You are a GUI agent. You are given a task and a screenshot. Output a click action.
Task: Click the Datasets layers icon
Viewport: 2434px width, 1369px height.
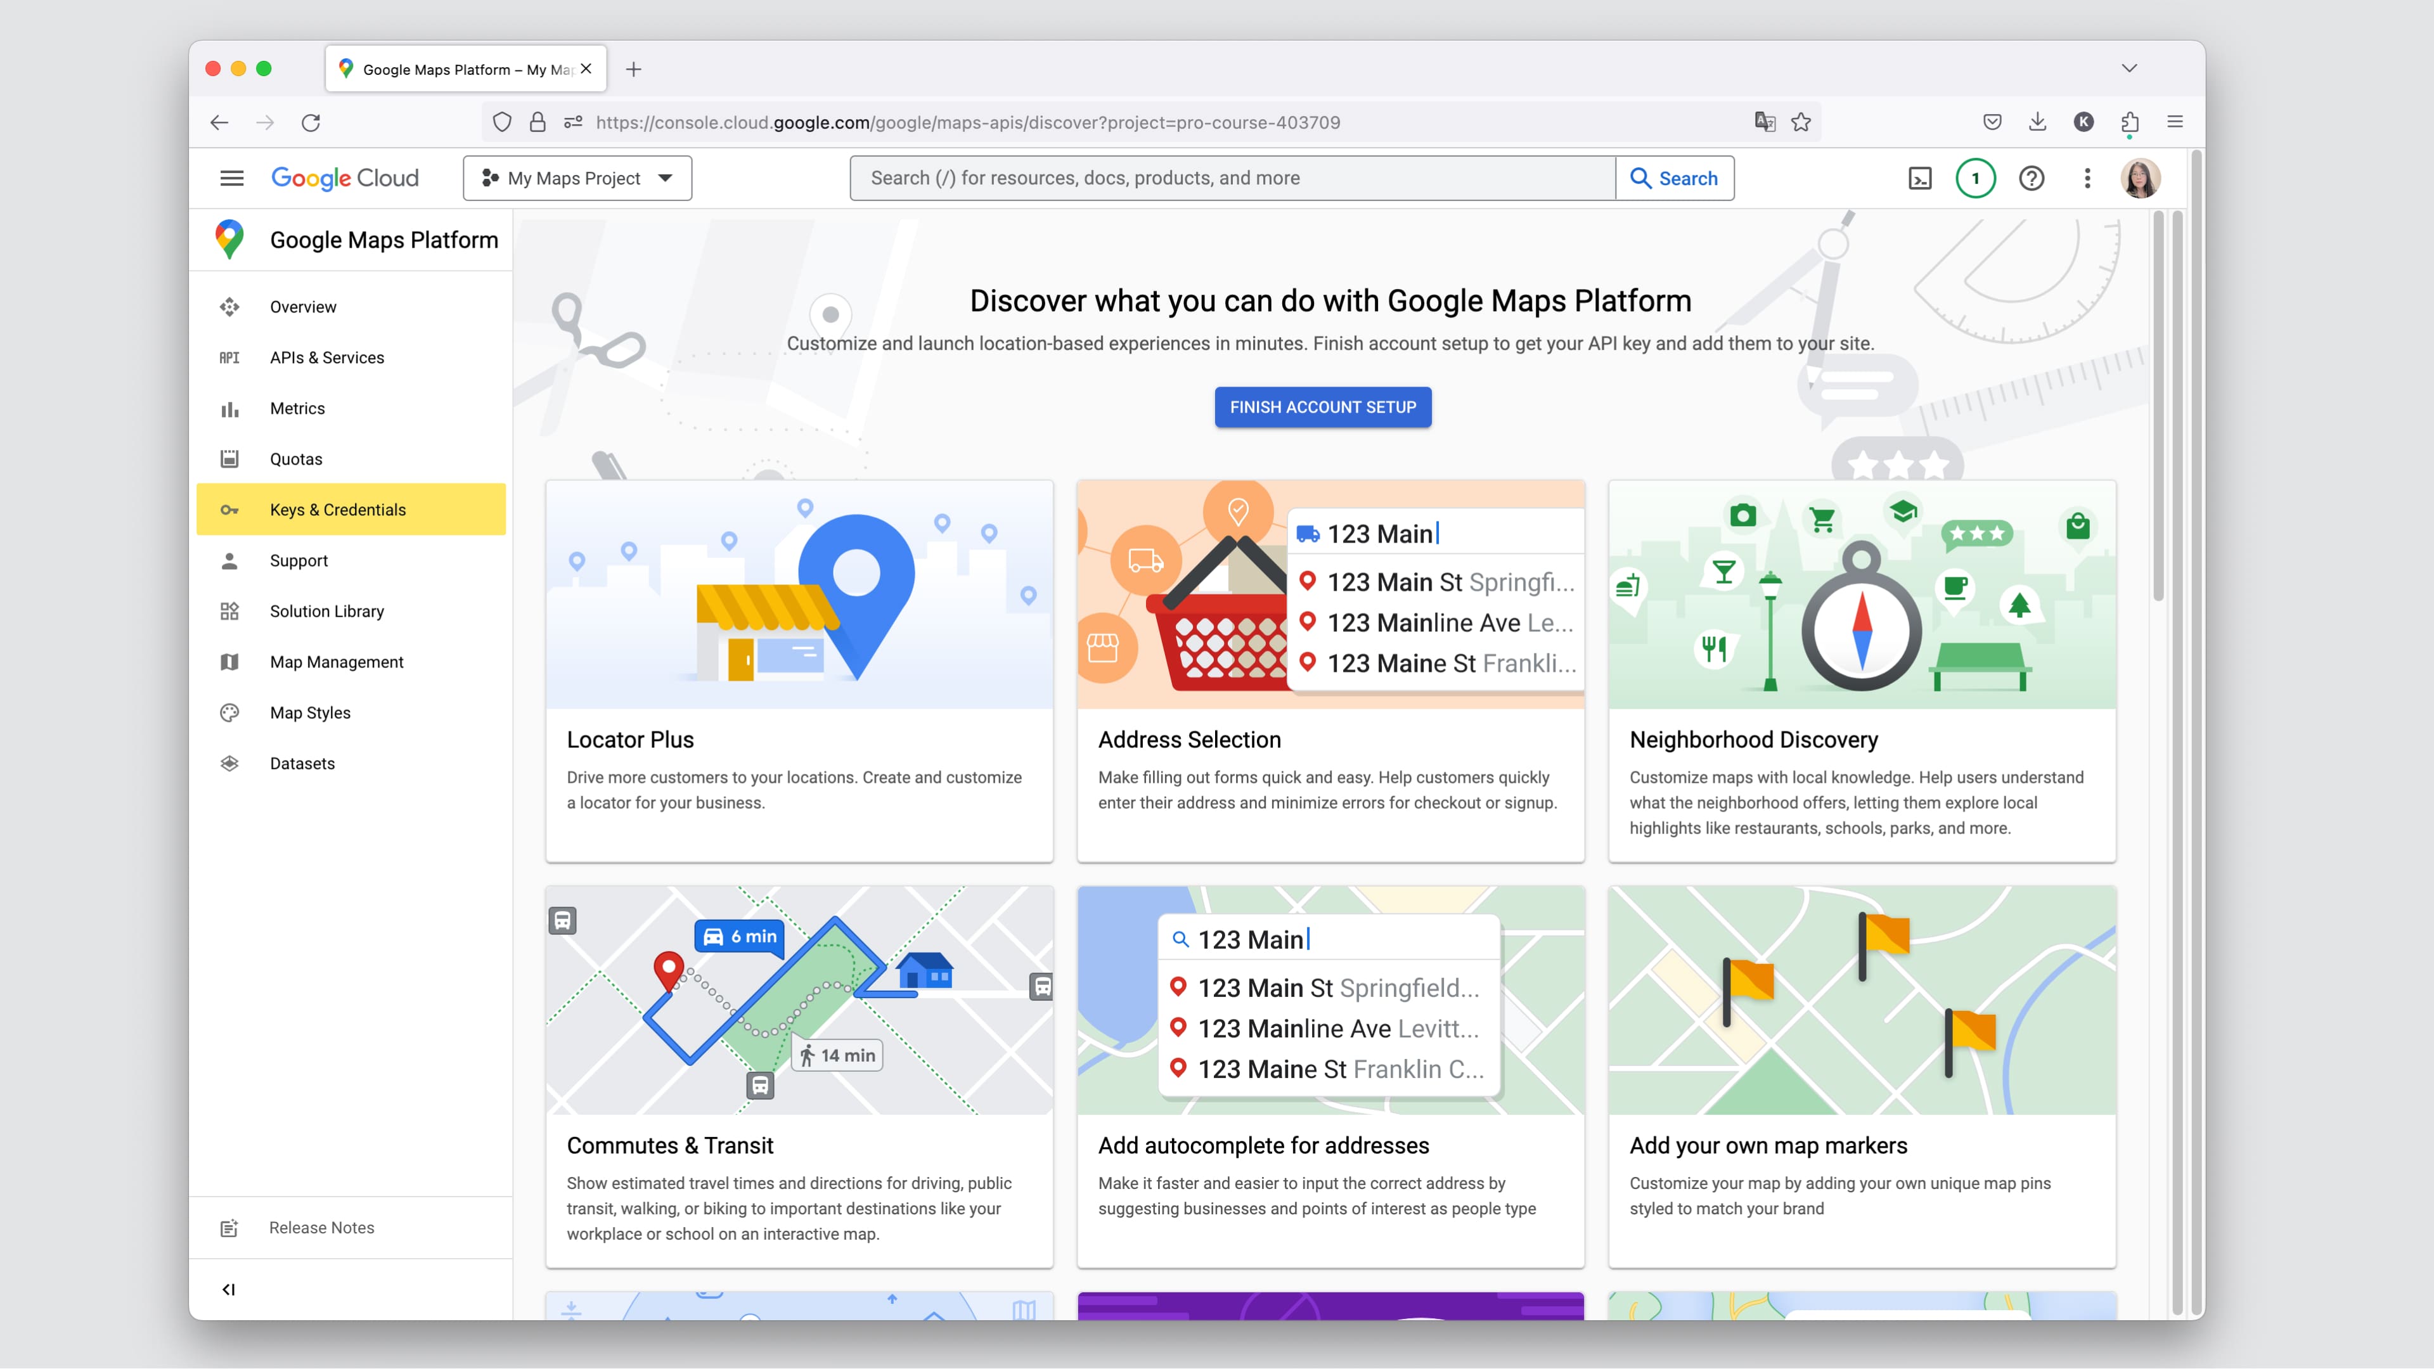(x=229, y=763)
